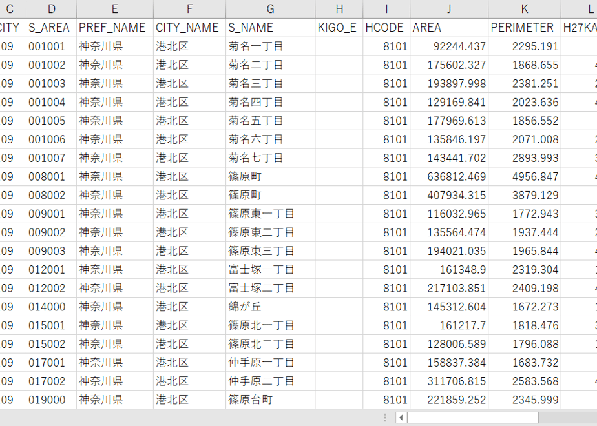Select column K header
Viewport: 597px width, 426px height.
tap(525, 9)
